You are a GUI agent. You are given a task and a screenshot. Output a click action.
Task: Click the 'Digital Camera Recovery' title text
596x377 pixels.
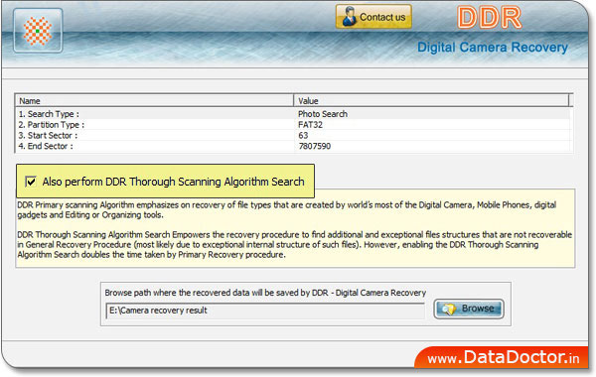coord(493,47)
